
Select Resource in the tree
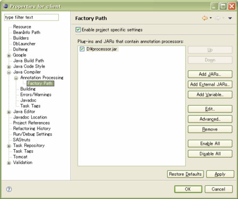click(x=22, y=26)
